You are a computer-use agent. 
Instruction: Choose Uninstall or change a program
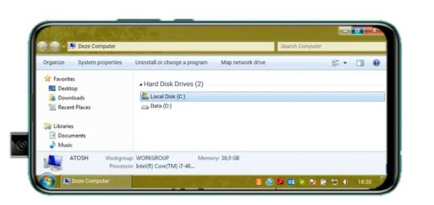[171, 63]
